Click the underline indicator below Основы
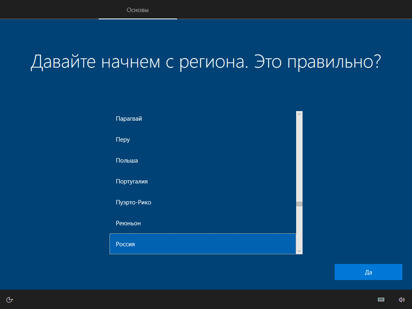The width and height of the screenshot is (412, 309). coord(138,19)
